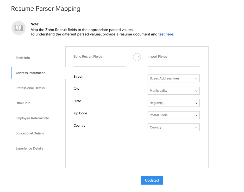Expand the Postal Code dropdown
This screenshot has height=192, width=244.
pos(173,115)
